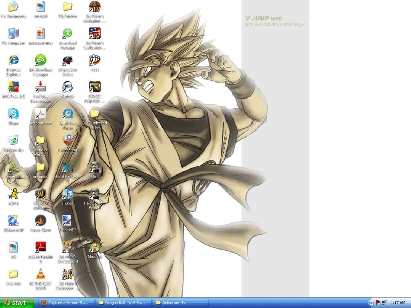Switch to the Dragon Ball - Yo!! So... folder window
The height and width of the screenshot is (308, 411).
pos(124,303)
